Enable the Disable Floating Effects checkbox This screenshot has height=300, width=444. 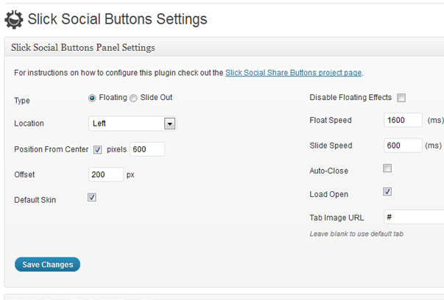point(401,98)
